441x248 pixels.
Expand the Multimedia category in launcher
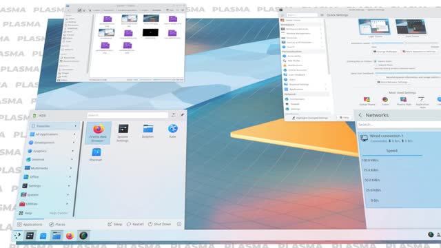coord(48,168)
